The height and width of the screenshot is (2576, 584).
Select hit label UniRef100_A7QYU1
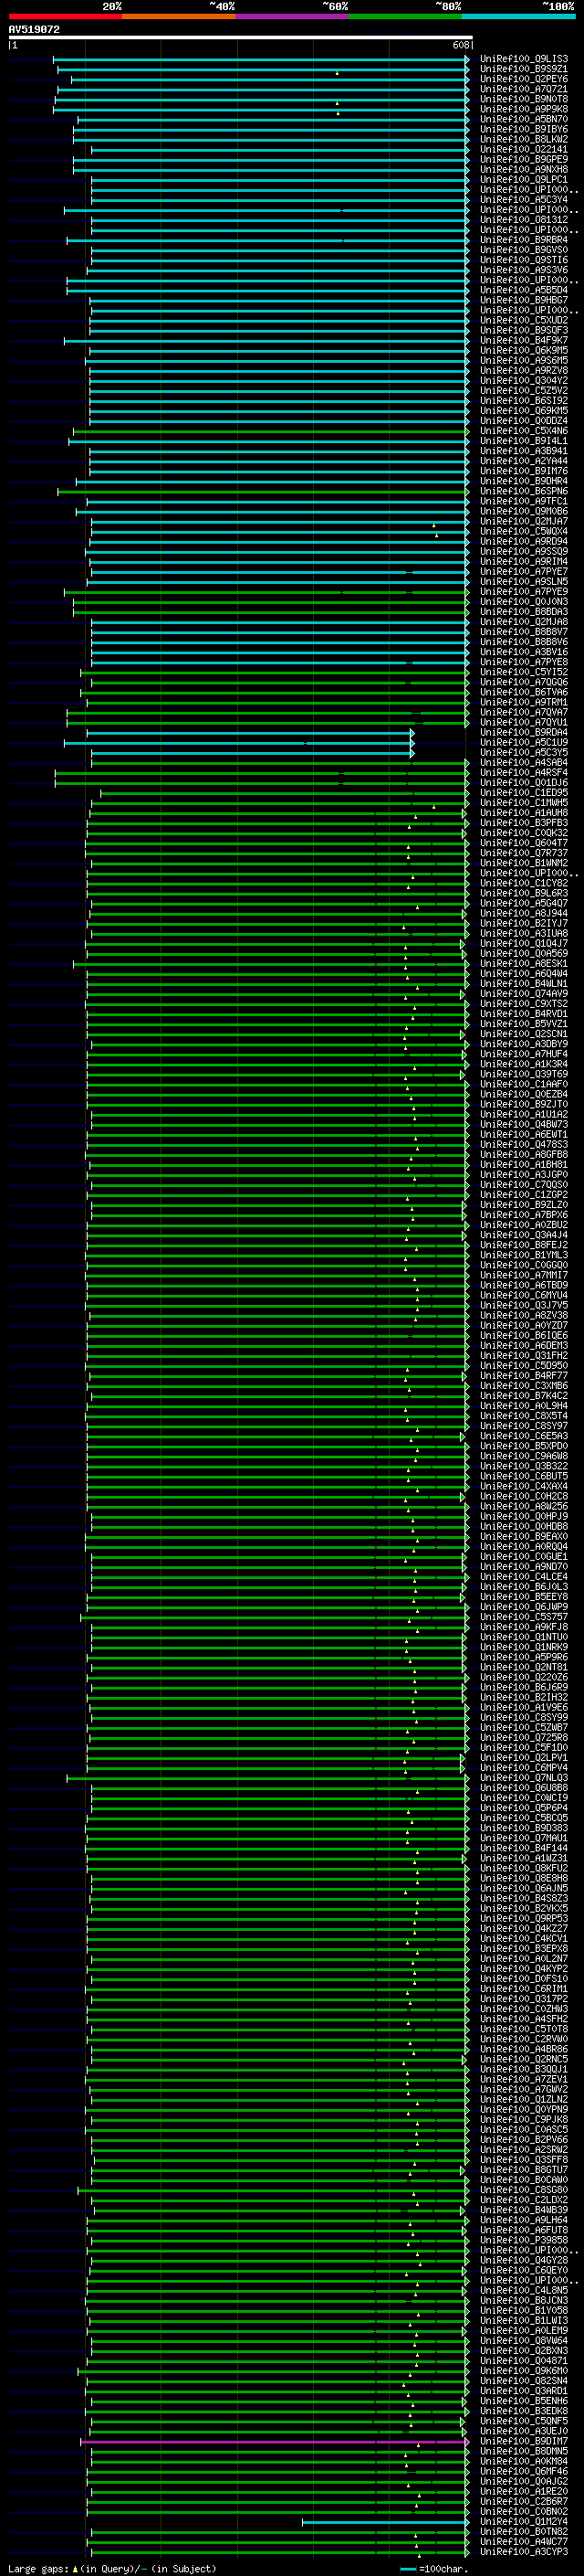tap(524, 722)
